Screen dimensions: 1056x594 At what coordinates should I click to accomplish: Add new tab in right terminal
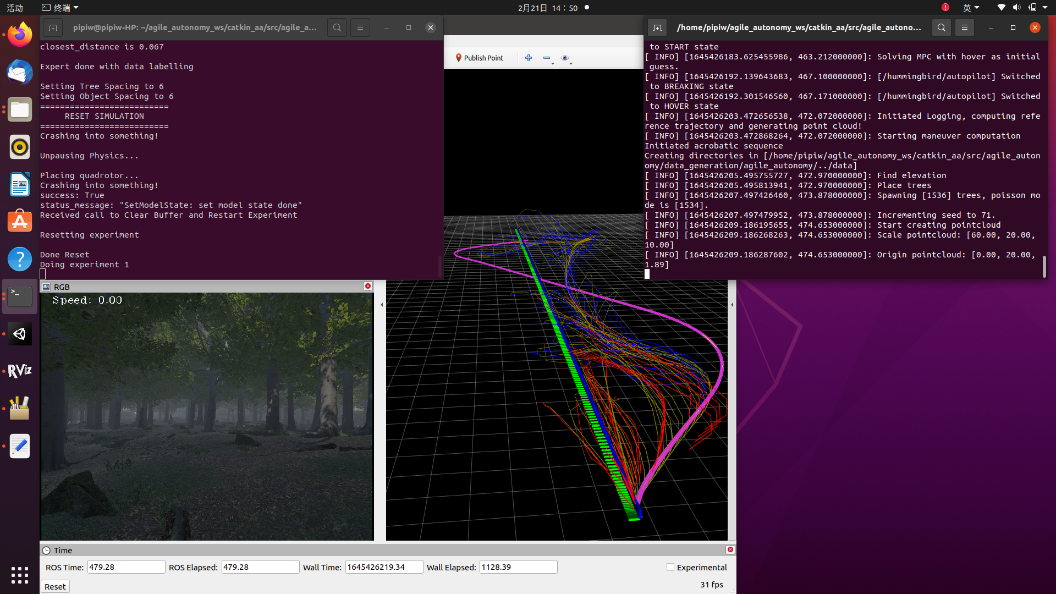click(x=657, y=28)
